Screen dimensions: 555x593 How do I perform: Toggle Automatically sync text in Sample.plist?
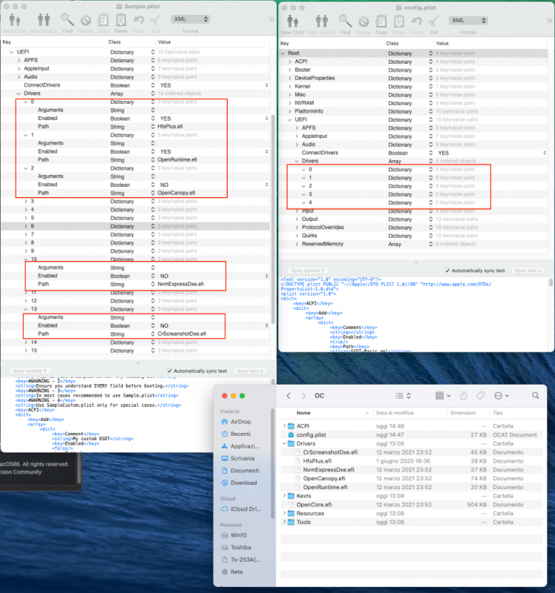pos(170,371)
